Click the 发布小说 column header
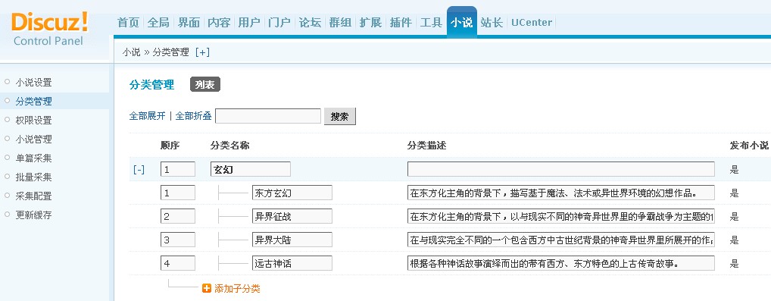 pyautogui.click(x=749, y=146)
